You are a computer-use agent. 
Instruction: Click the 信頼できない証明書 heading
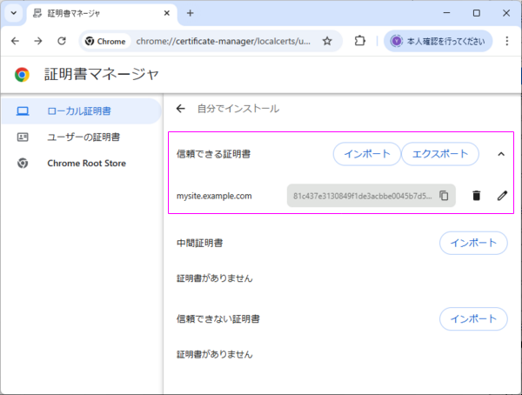(218, 319)
